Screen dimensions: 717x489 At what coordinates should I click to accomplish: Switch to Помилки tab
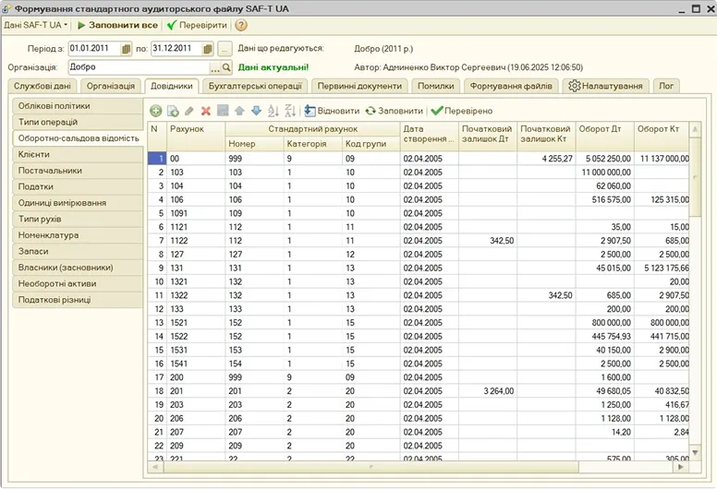point(436,86)
